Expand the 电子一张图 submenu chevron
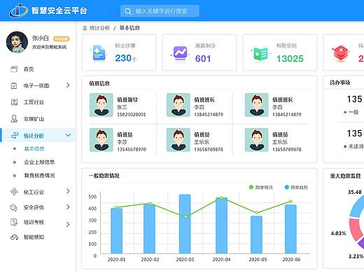Screen dimensions: 364x273 coord(68,85)
